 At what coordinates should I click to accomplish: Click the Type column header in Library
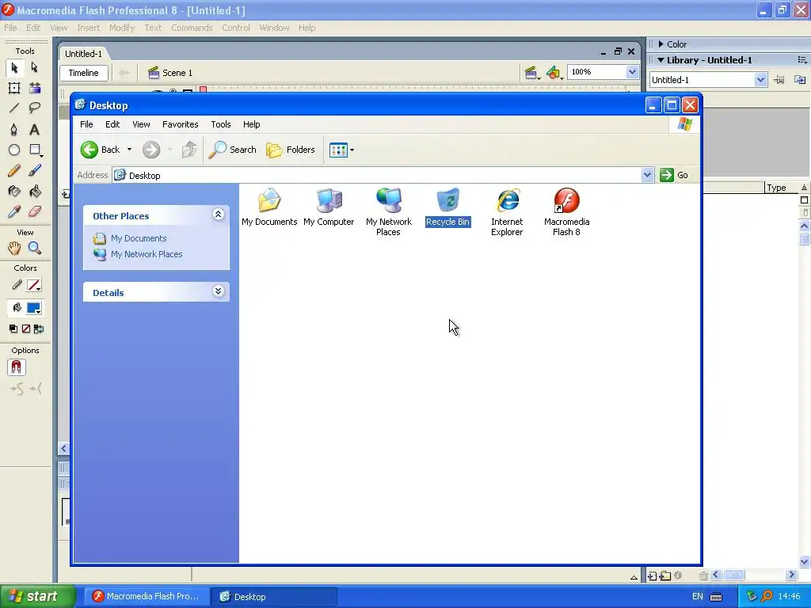[x=781, y=188]
